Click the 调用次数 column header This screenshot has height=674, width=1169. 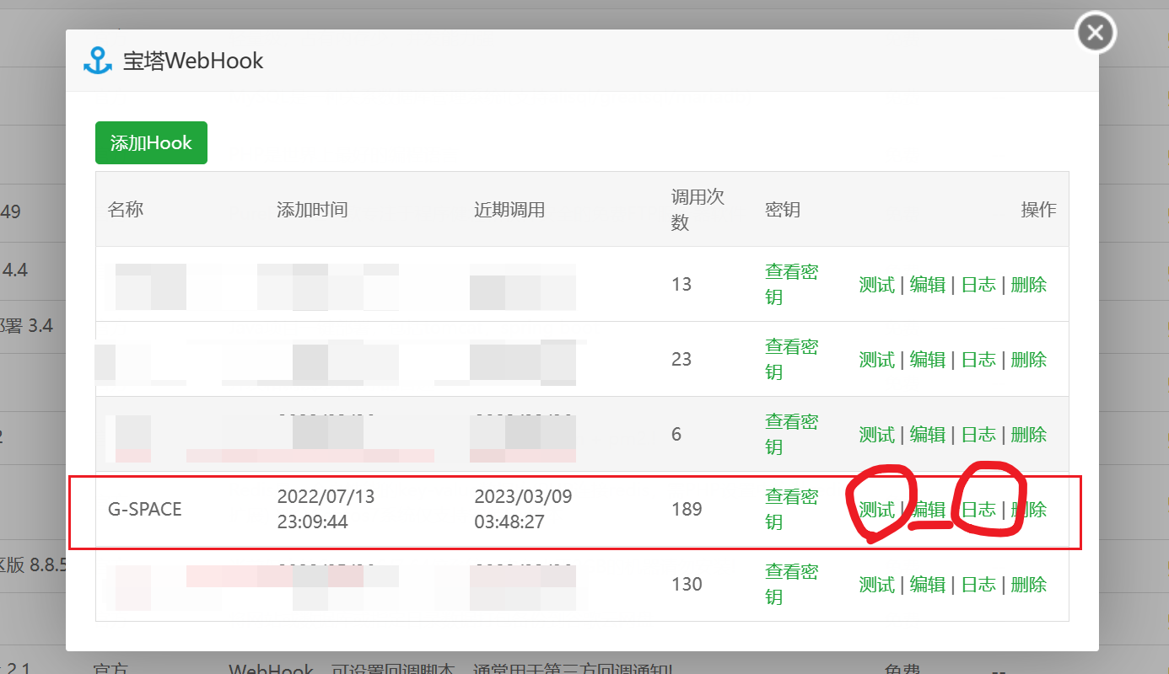[698, 209]
